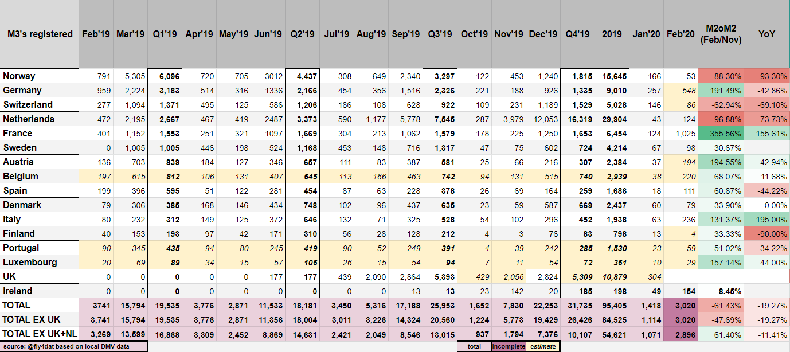Click Netherlands Dec'19 value 12,053
Viewport: 790px width, 352px height.
pyautogui.click(x=543, y=119)
